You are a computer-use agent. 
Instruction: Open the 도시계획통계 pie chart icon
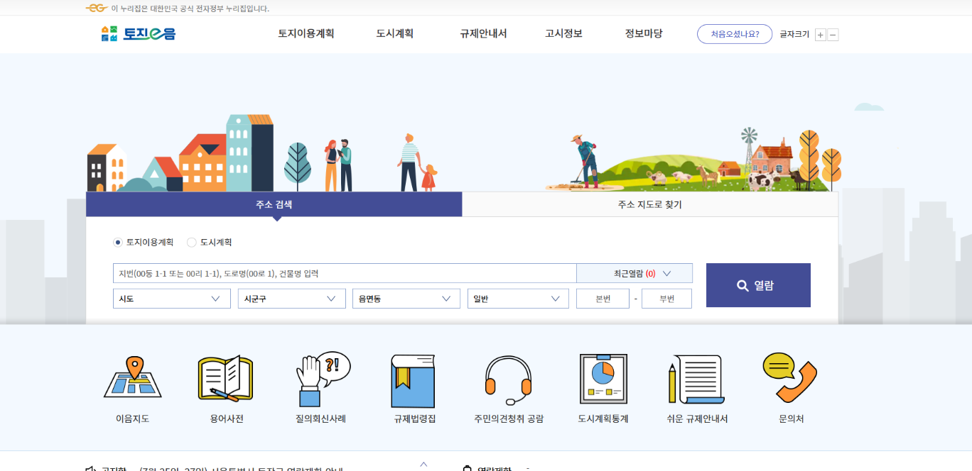(603, 378)
